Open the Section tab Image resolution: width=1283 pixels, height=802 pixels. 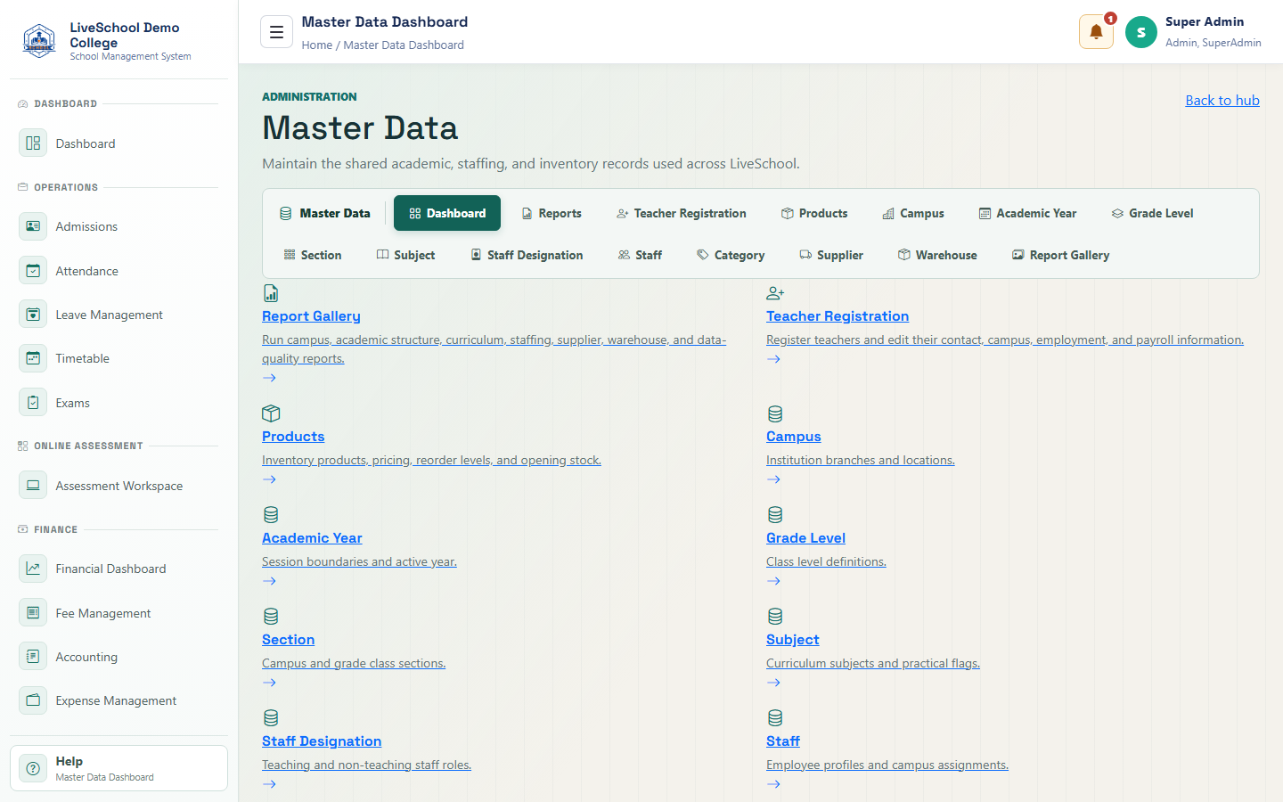click(313, 255)
